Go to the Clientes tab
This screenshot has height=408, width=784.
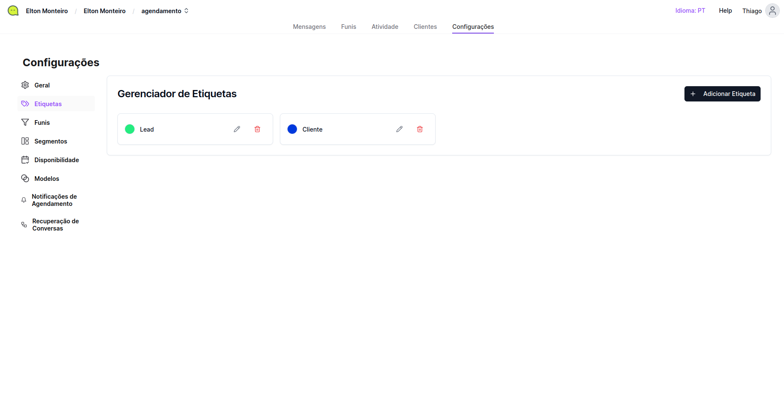(425, 27)
